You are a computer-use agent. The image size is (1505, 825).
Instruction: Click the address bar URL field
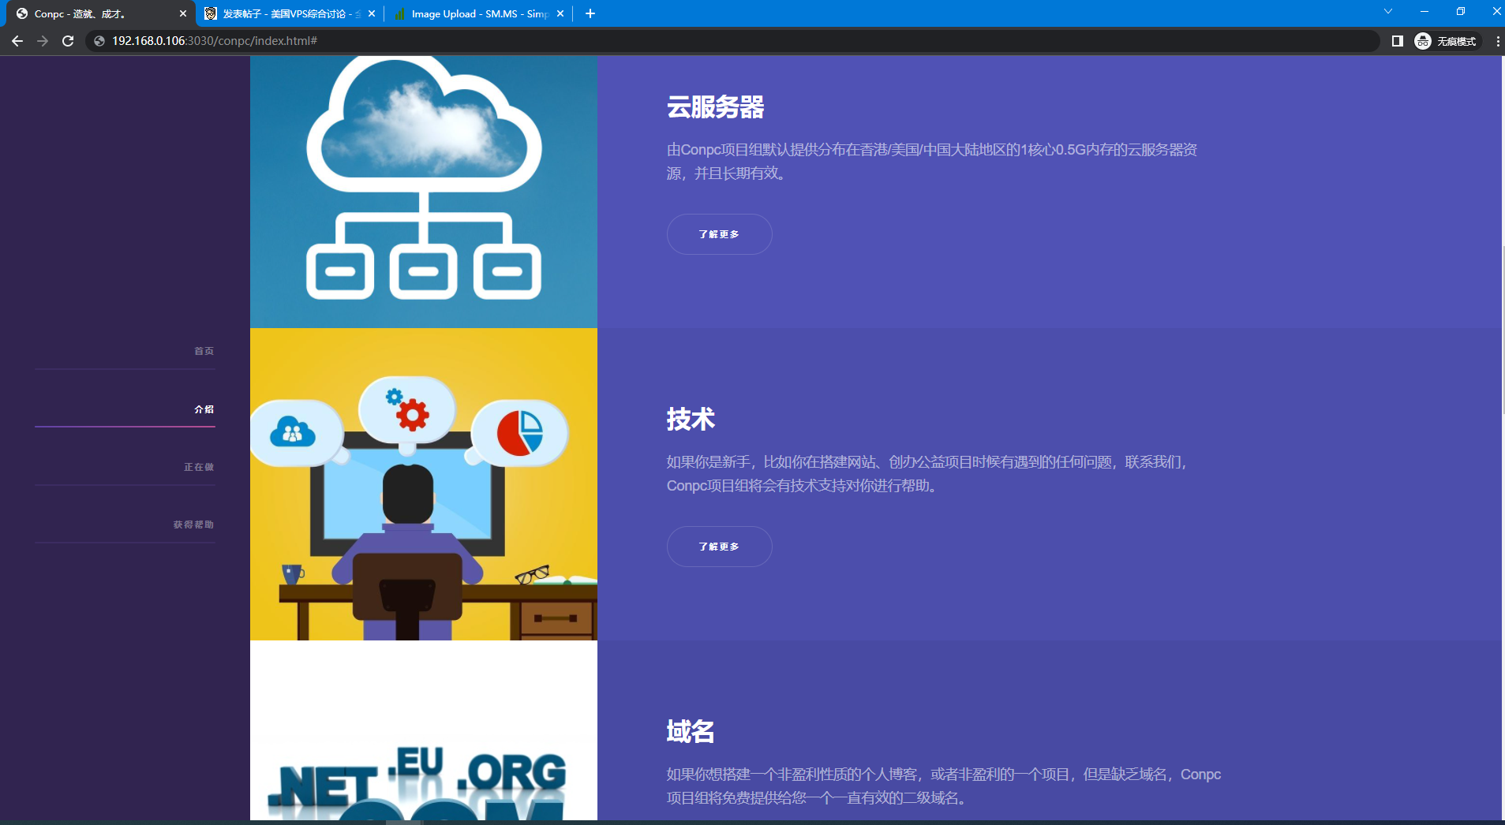[734, 41]
